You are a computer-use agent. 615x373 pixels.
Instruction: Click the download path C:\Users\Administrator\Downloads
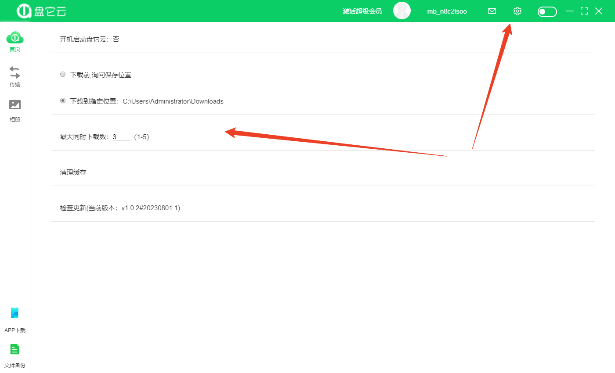coord(173,101)
